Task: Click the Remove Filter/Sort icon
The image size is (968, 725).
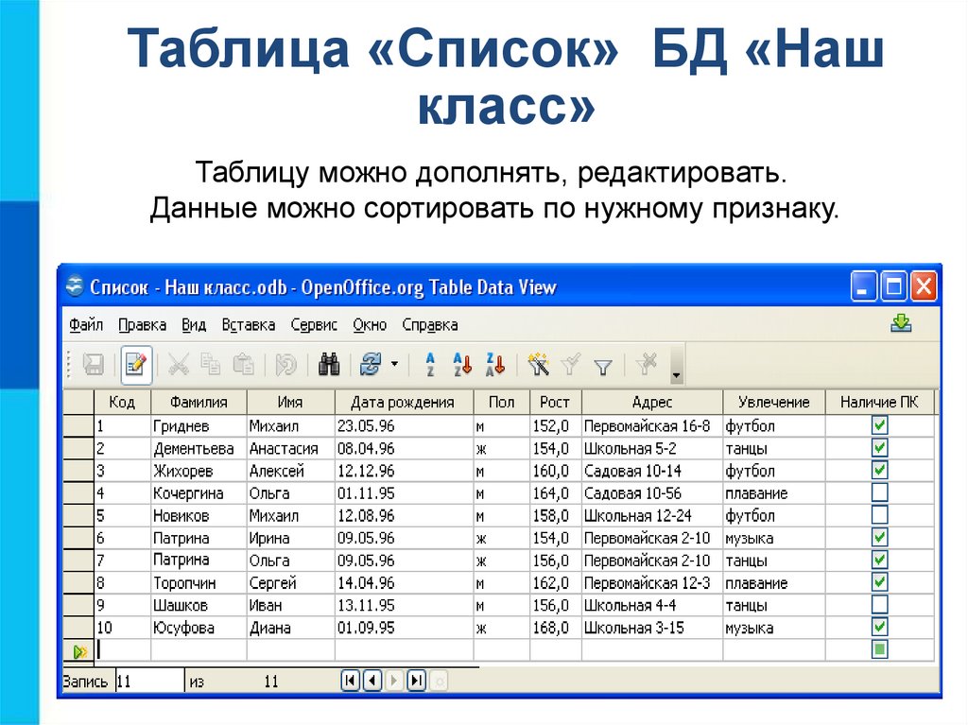Action: 647,364
